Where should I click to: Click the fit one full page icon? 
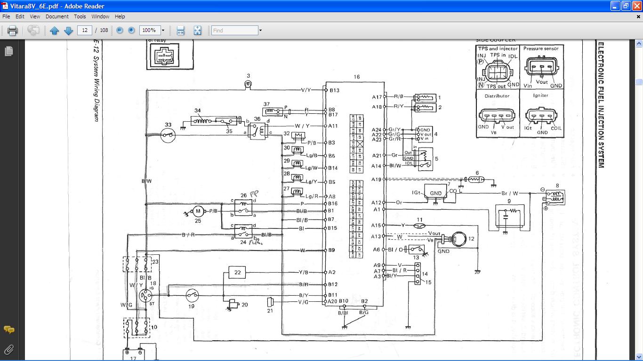pyautogui.click(x=197, y=31)
